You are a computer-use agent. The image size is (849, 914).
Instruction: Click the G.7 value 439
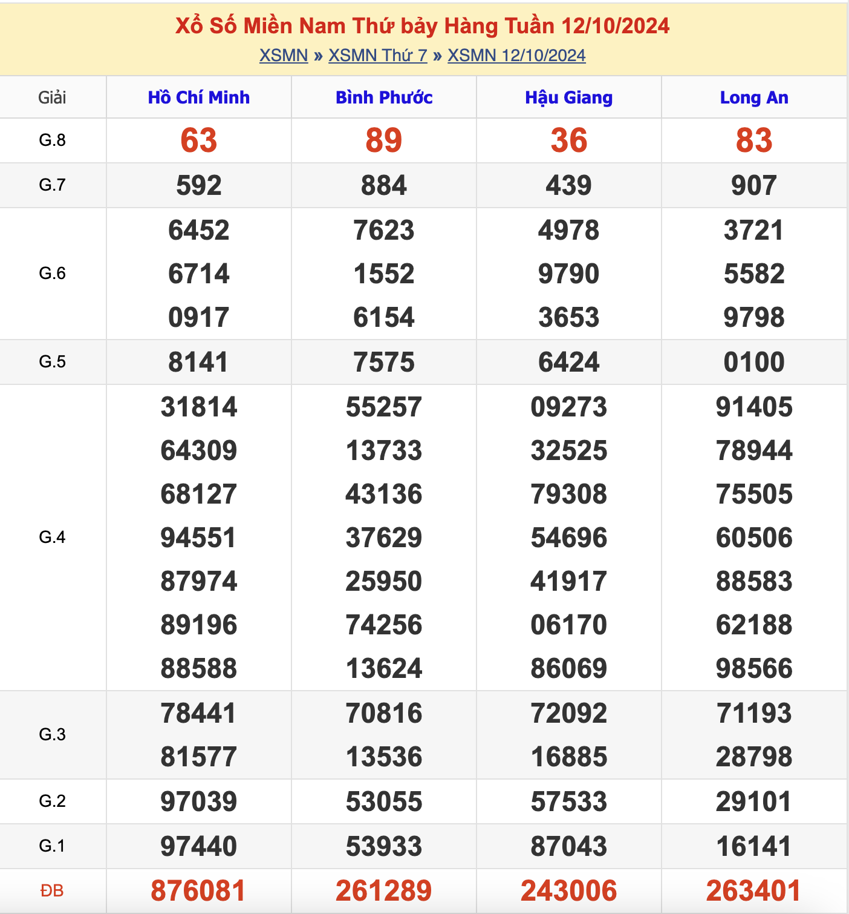[569, 185]
